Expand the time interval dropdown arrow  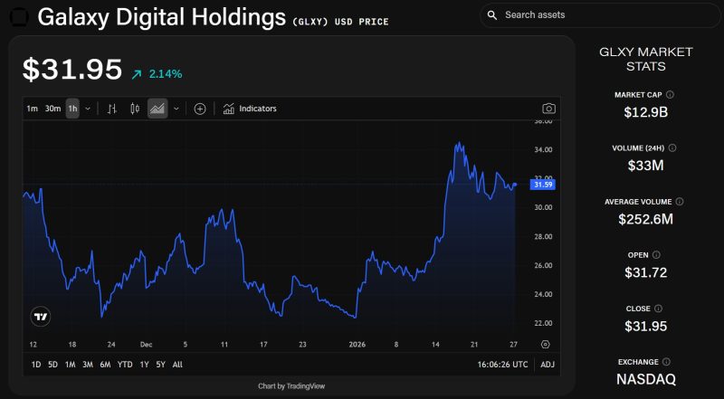pos(88,109)
